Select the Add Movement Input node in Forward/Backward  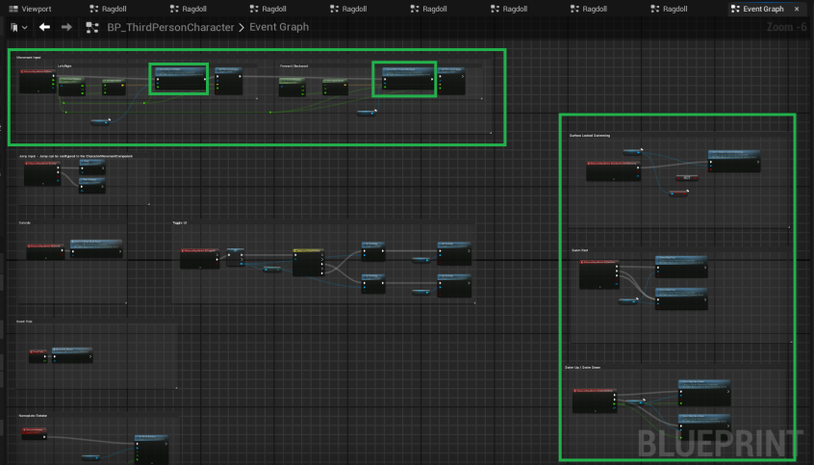pos(451,80)
